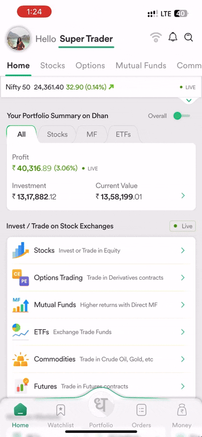Tap the Dhan Portfolio center logo
The width and height of the screenshot is (202, 437).
pos(101,406)
